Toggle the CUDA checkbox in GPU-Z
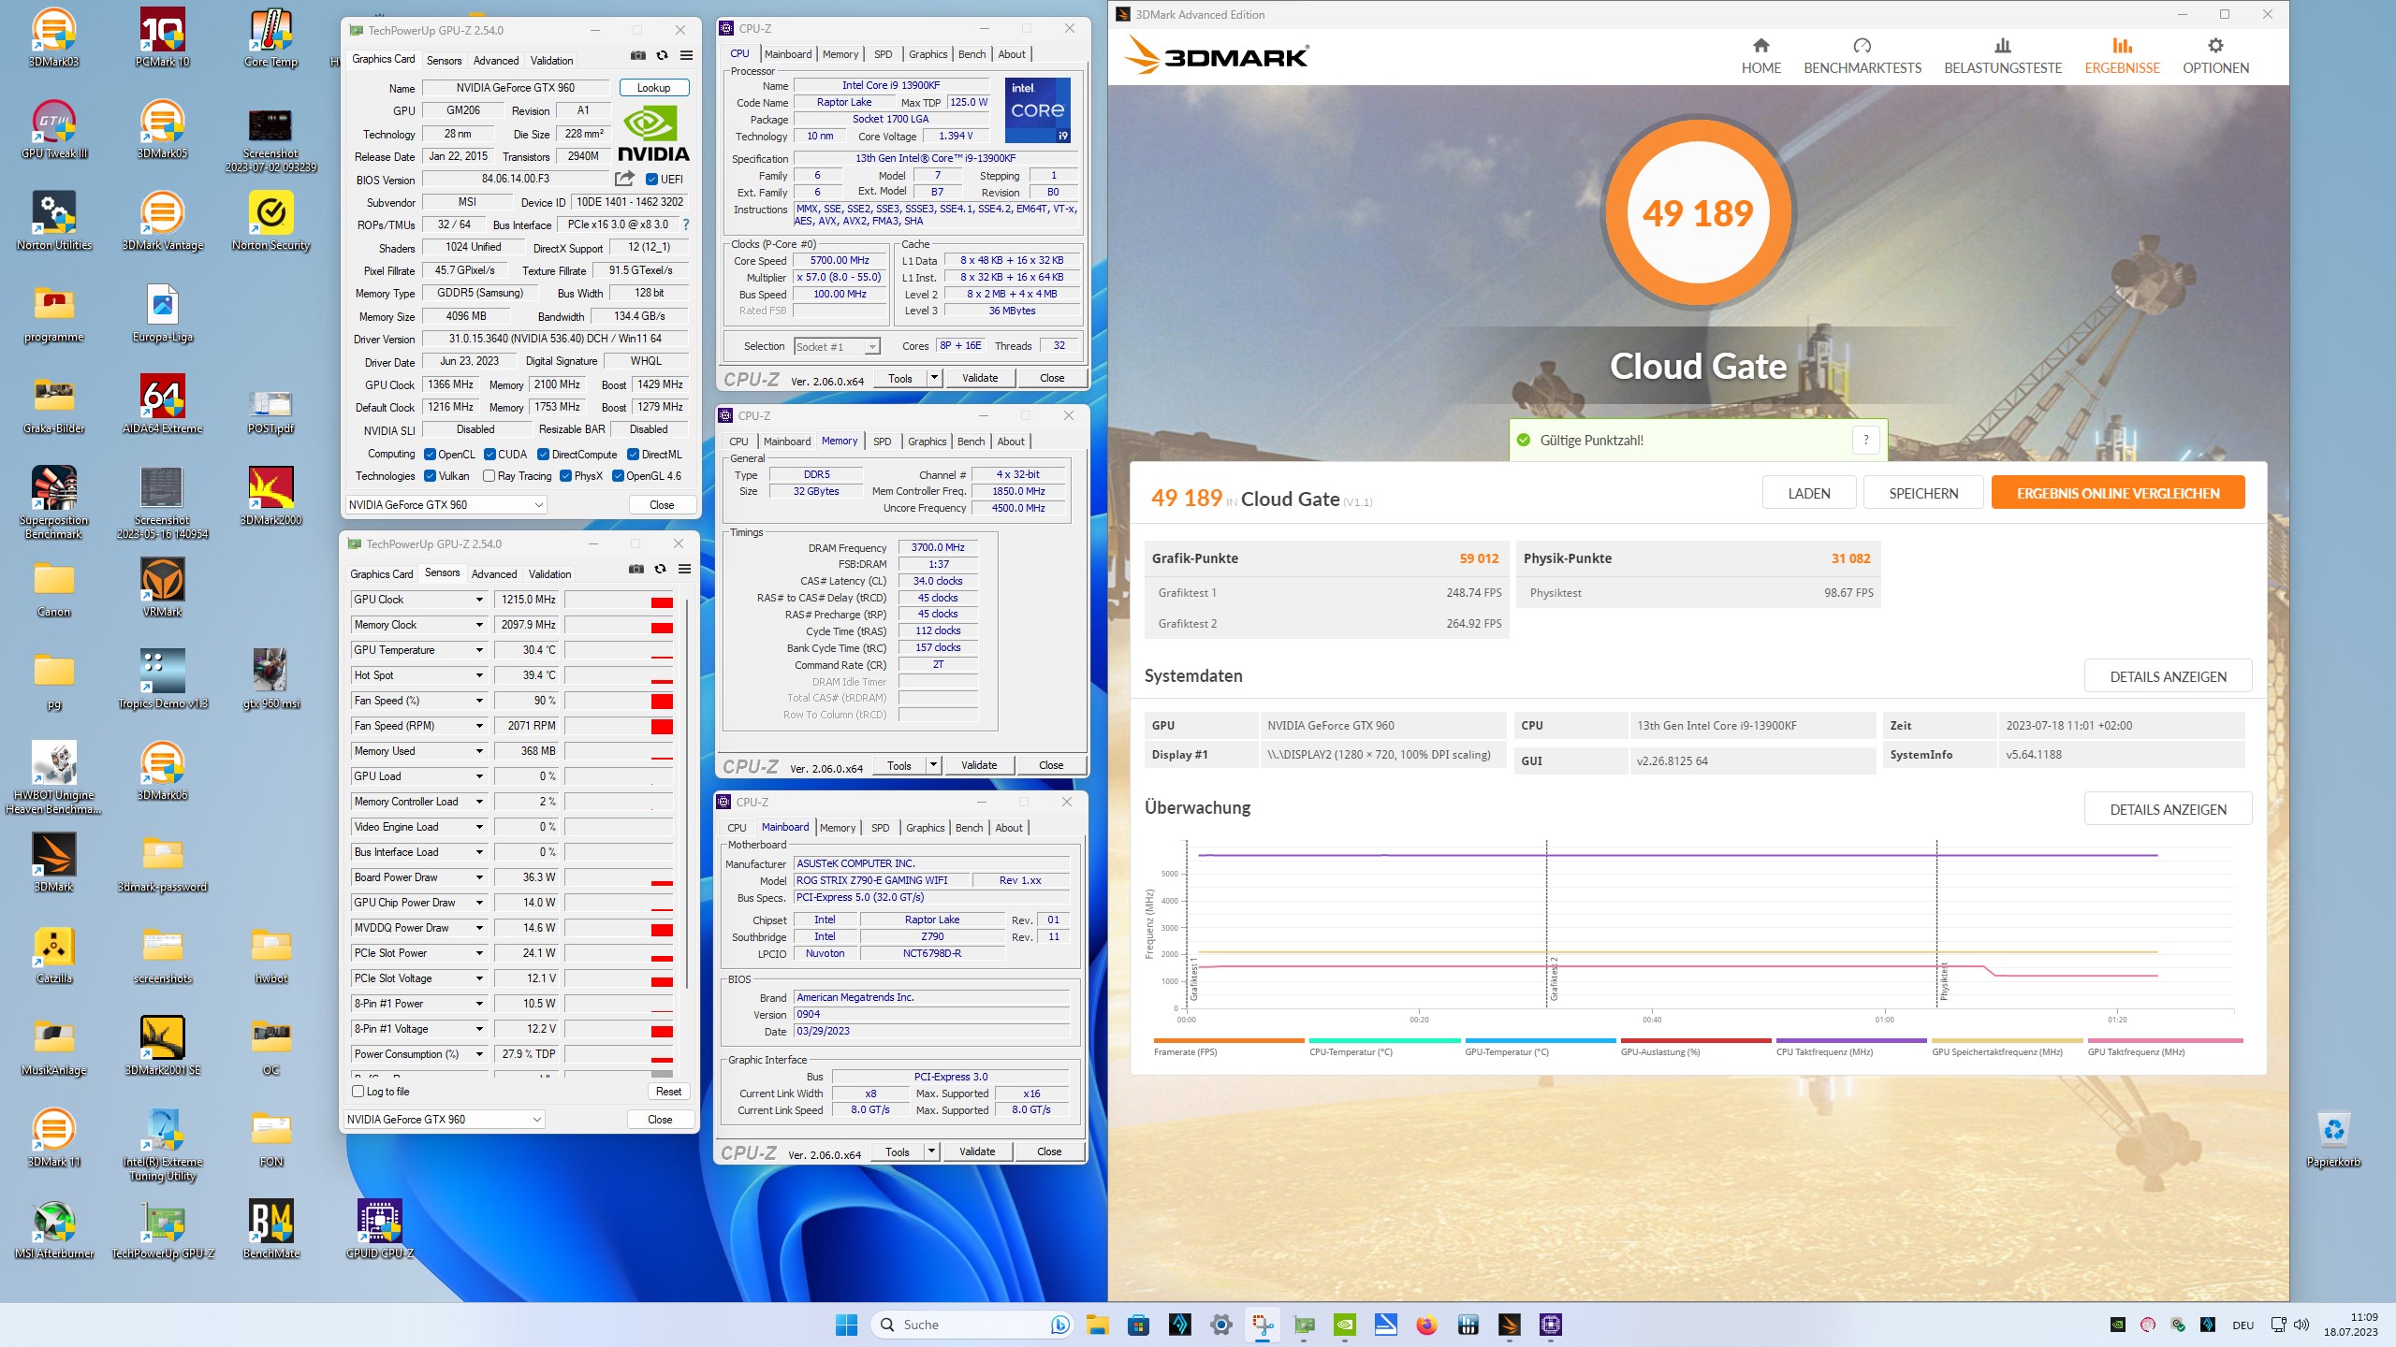 489,455
